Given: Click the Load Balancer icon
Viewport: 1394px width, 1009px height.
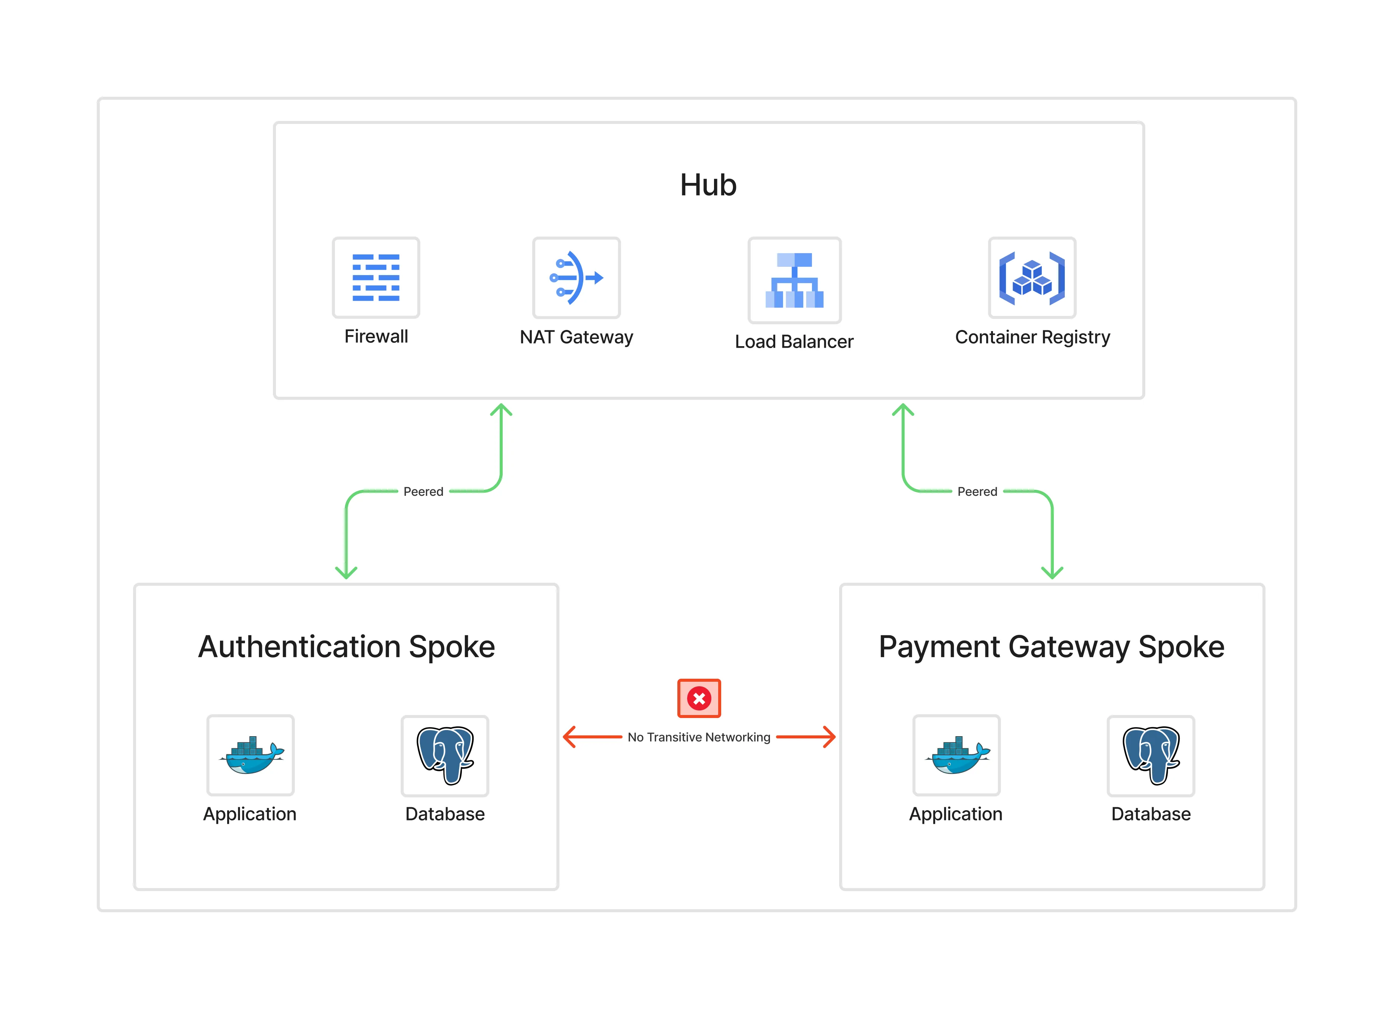Looking at the screenshot, I should 794,280.
